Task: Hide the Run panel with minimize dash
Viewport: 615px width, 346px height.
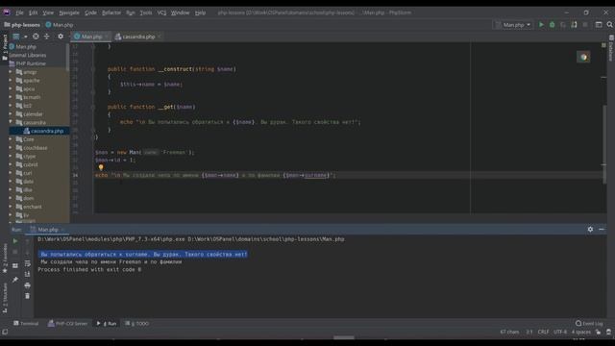Action: click(602, 229)
